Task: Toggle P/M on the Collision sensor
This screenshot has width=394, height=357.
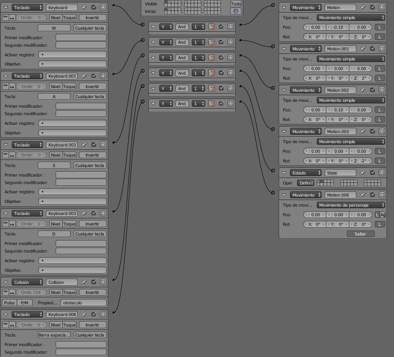Action: point(25,303)
